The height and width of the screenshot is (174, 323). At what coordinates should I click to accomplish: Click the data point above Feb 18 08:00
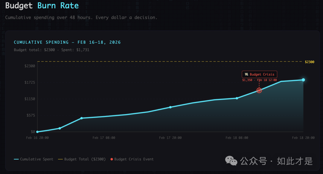pos(237,98)
